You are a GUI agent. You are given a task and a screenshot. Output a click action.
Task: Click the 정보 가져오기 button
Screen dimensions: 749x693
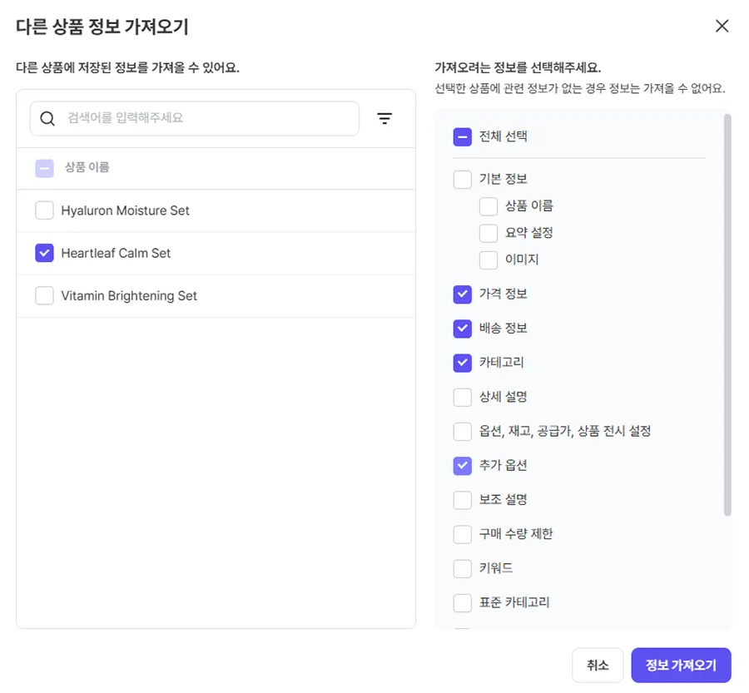tap(681, 666)
